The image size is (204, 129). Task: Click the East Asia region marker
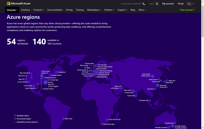point(155,89)
